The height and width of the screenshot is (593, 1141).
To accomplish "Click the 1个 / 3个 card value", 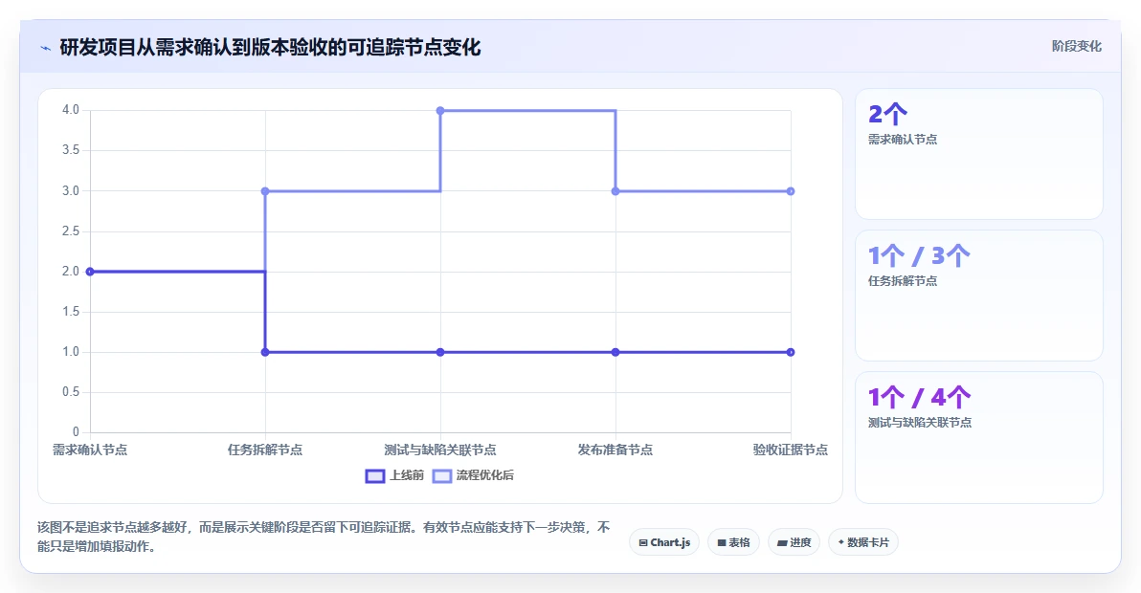I will pos(919,255).
